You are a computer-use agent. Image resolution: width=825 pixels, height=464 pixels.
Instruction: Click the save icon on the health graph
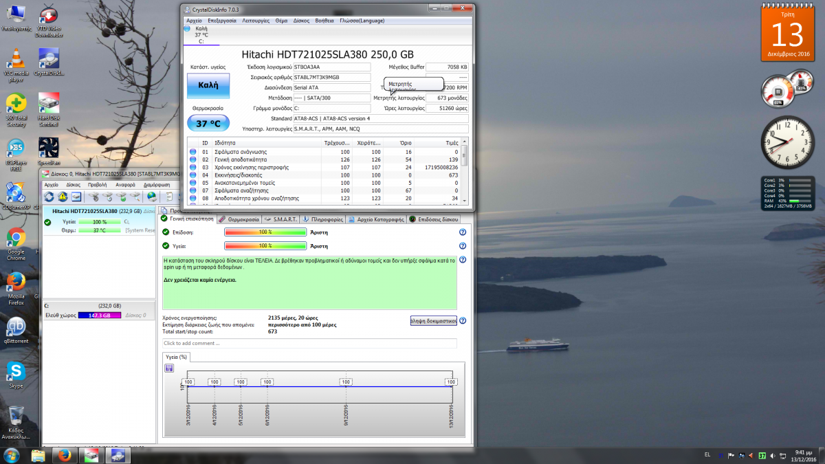(x=169, y=368)
